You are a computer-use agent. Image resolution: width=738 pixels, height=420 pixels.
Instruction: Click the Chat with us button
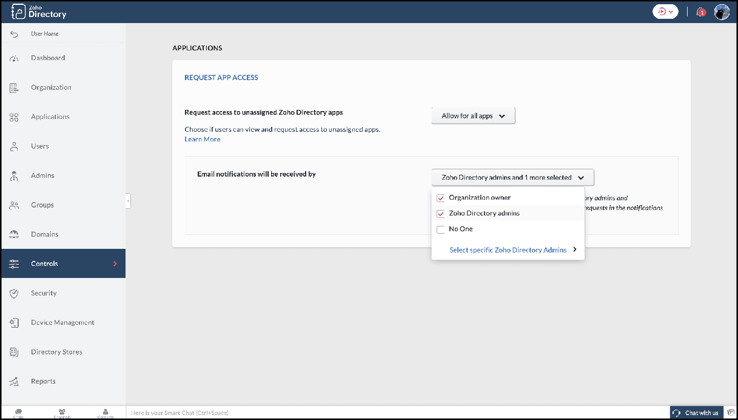(x=697, y=413)
